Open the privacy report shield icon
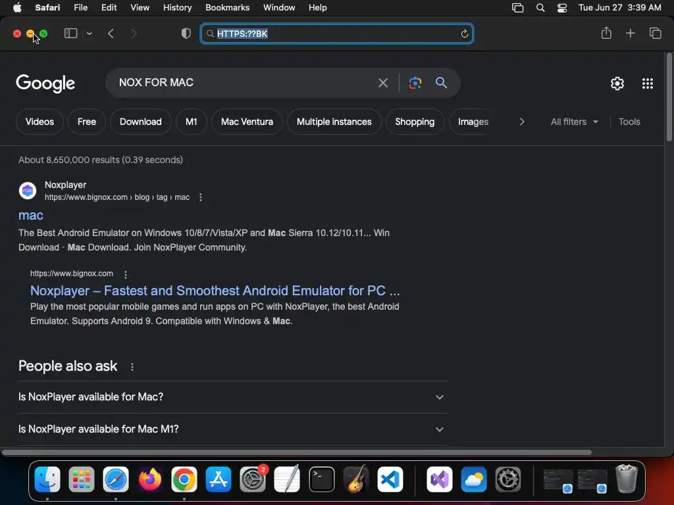Image resolution: width=674 pixels, height=505 pixels. coord(186,34)
